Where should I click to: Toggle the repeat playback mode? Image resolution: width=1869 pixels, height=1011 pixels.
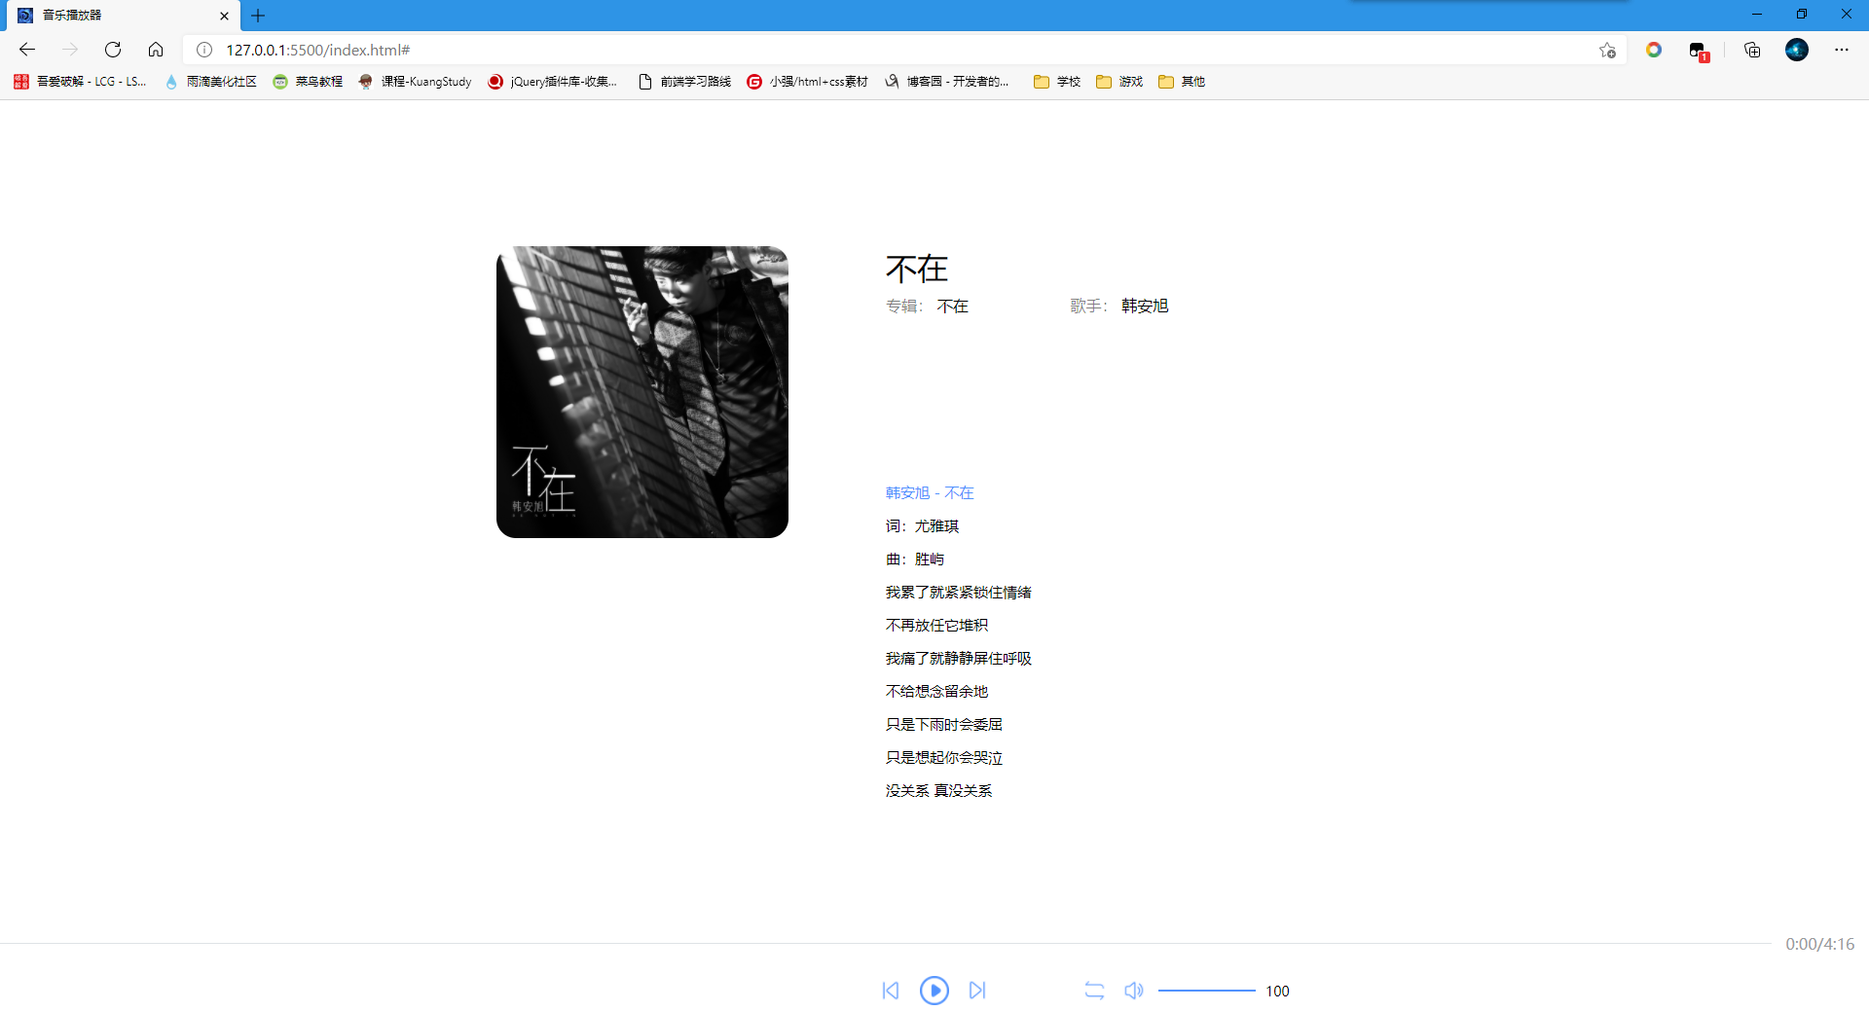(1094, 990)
